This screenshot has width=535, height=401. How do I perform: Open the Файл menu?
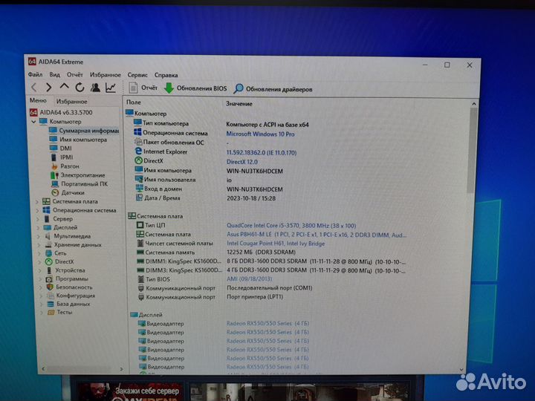point(35,74)
